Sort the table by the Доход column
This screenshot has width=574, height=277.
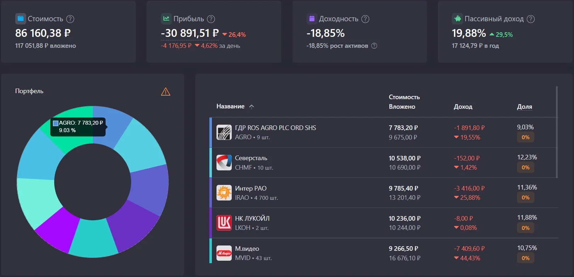click(x=463, y=107)
